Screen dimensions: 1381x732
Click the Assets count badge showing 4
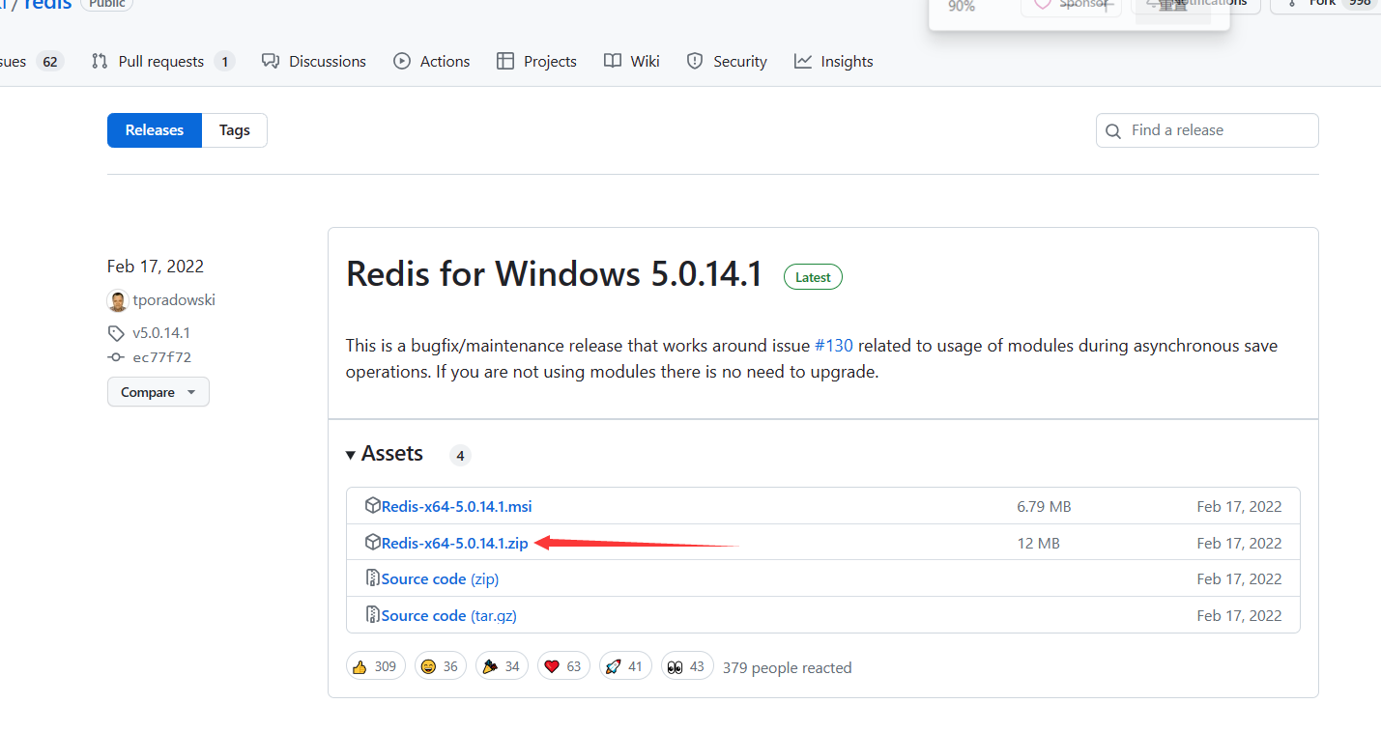coord(461,455)
